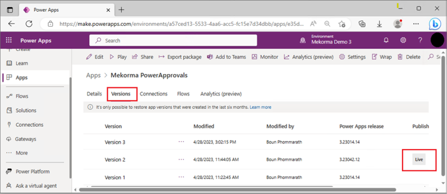Open app Settings in the command bar

tap(352, 57)
